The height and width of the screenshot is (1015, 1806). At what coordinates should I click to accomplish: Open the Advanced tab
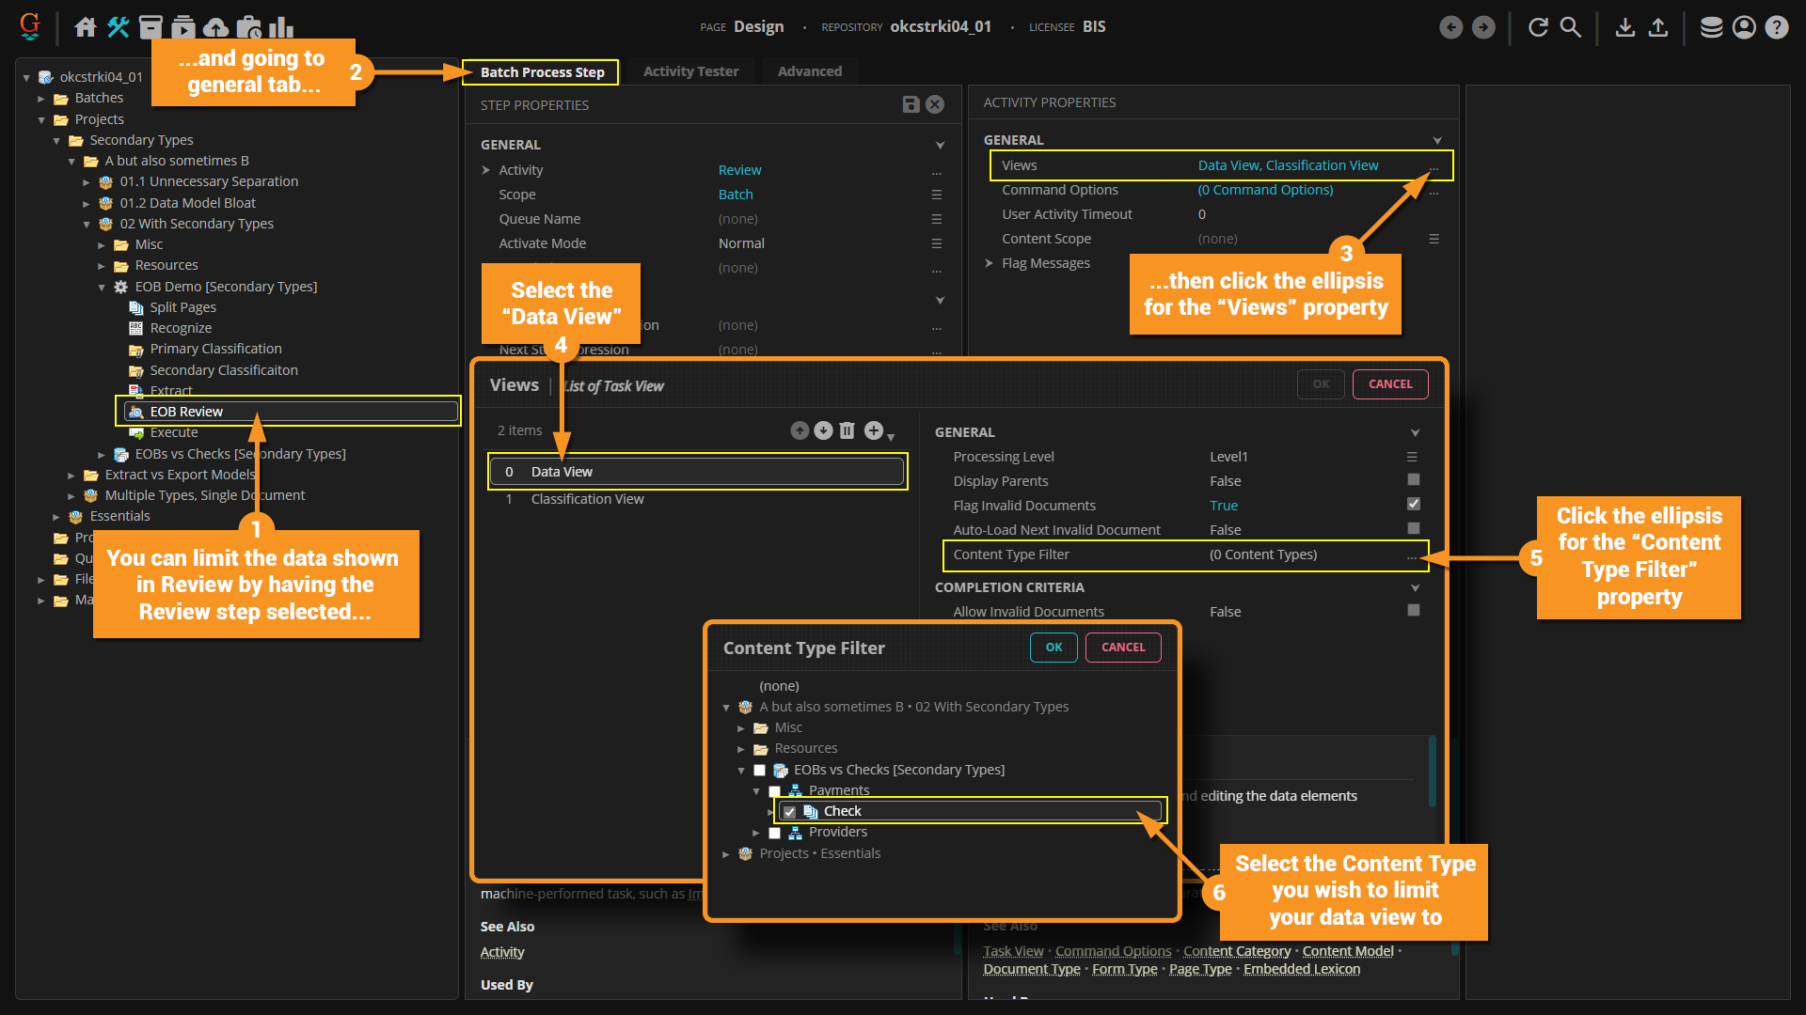point(809,71)
